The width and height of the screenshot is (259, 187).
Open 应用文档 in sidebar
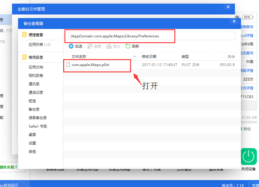coord(36,67)
